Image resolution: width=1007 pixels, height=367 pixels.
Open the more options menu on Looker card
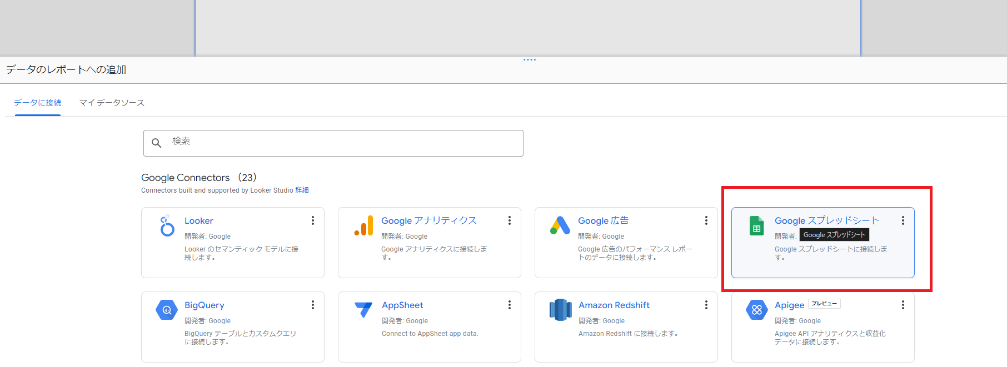(x=313, y=220)
